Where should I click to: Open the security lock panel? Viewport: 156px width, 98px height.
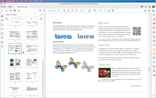click(2, 16)
